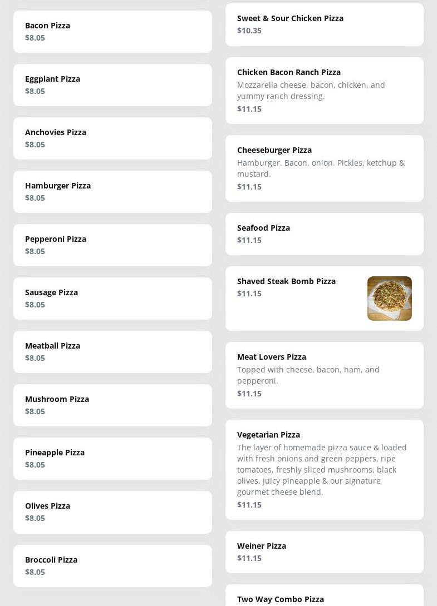Select the Mushroom Pizza entry
The image size is (437, 606).
[x=112, y=405]
